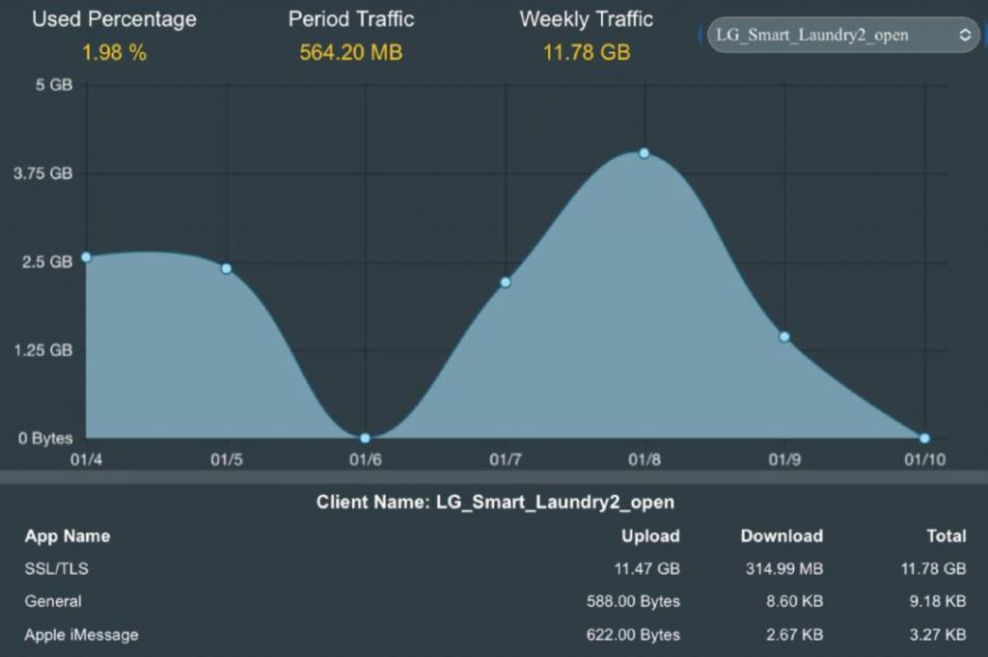The image size is (988, 657).
Task: Click the General app row
Action: coord(495,602)
